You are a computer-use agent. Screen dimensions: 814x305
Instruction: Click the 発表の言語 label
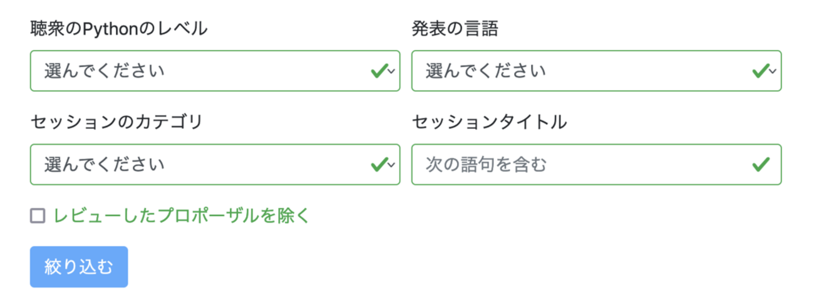click(455, 28)
